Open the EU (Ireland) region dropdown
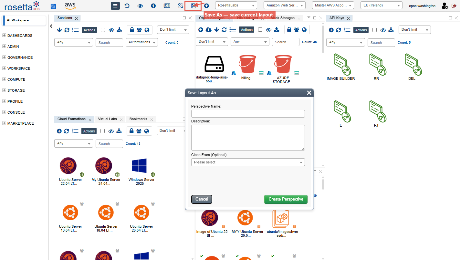This screenshot has width=460, height=260. click(x=381, y=5)
